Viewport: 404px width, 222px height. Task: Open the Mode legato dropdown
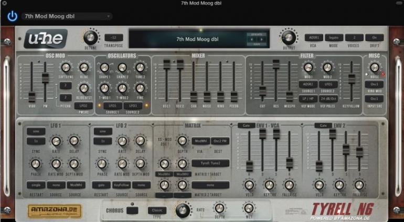click(334, 38)
